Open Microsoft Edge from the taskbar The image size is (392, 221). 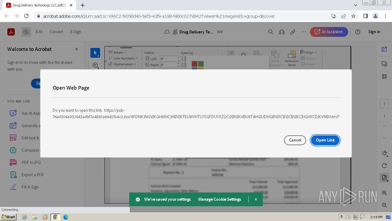(66, 217)
